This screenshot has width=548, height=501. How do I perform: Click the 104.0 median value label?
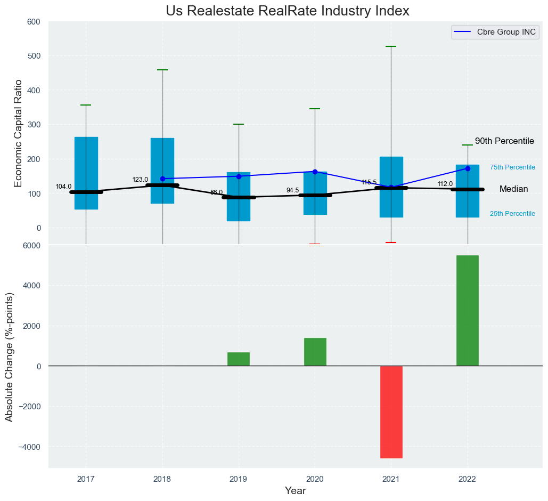pyautogui.click(x=63, y=187)
